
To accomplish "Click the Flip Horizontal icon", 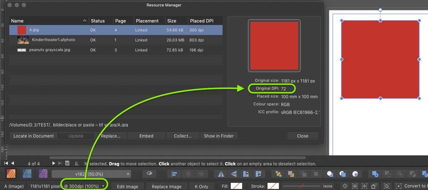I will (220, 174).
